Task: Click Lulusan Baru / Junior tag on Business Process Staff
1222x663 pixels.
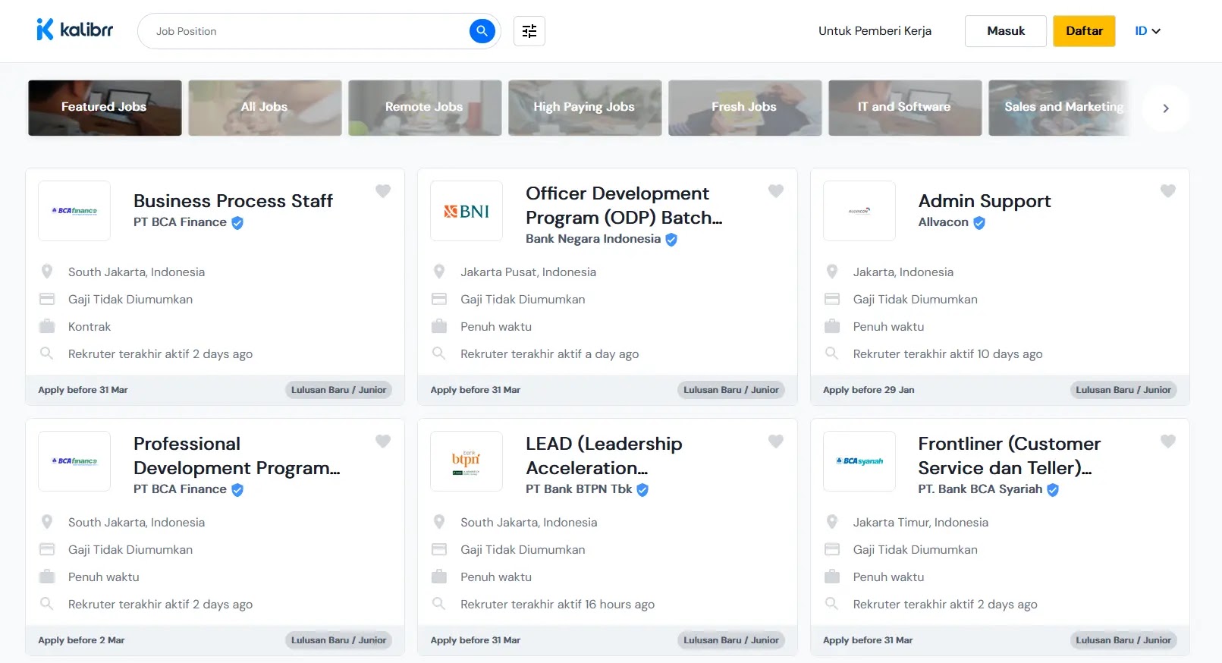Action: tap(338, 390)
